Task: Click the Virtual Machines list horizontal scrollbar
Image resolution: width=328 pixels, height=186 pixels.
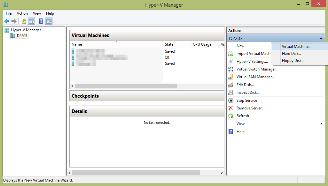Action: (x=126, y=86)
